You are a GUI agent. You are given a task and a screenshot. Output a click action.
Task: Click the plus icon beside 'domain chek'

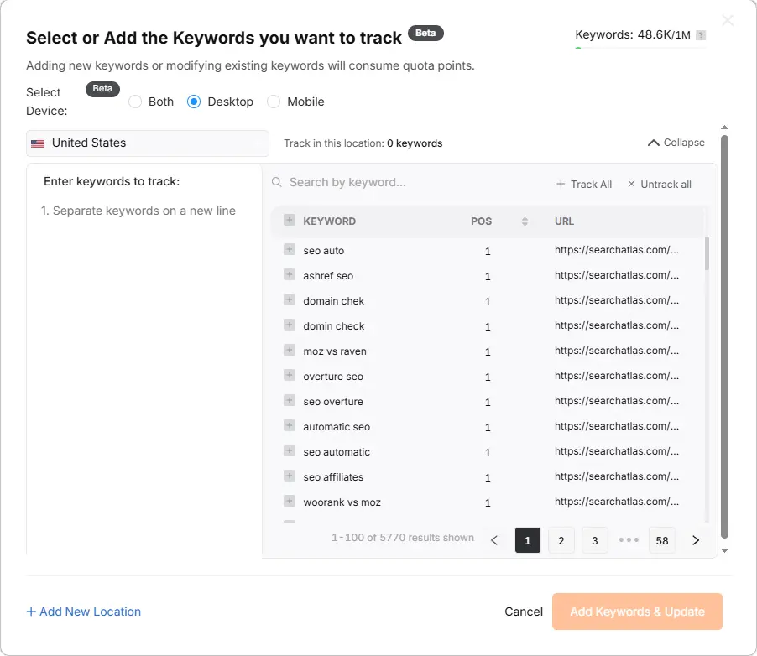[289, 300]
